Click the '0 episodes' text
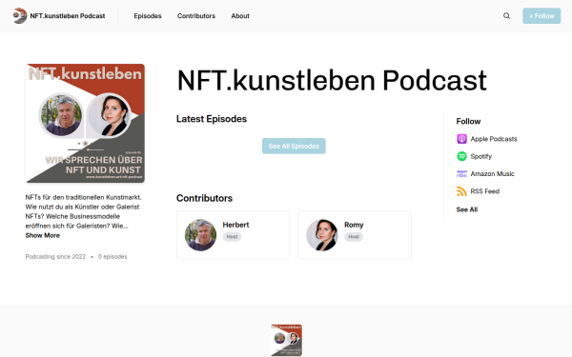The image size is (572, 357). pyautogui.click(x=112, y=257)
